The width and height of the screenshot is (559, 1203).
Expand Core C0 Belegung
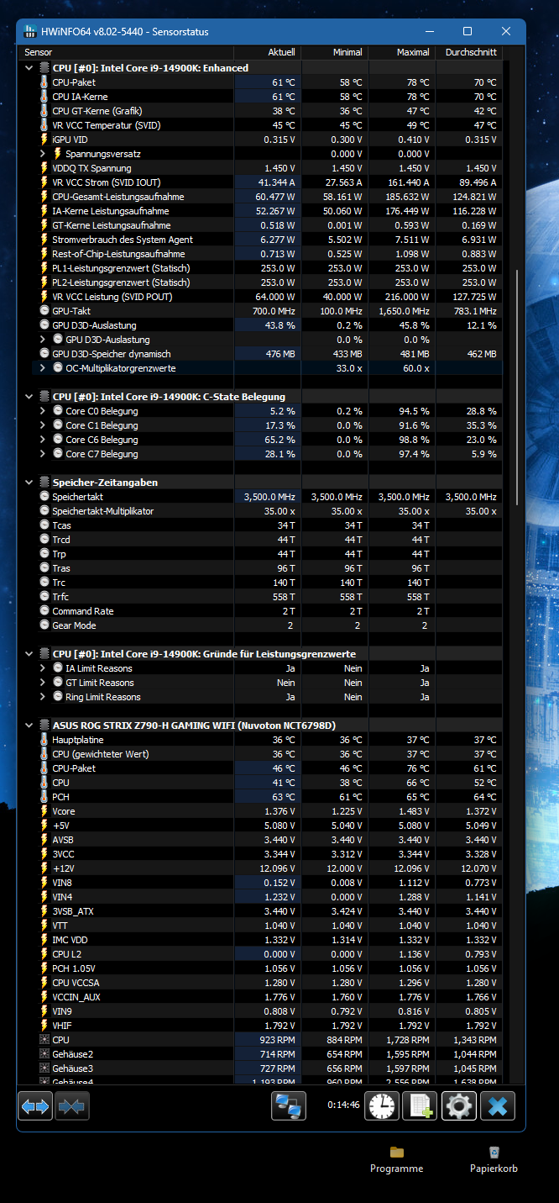[44, 411]
